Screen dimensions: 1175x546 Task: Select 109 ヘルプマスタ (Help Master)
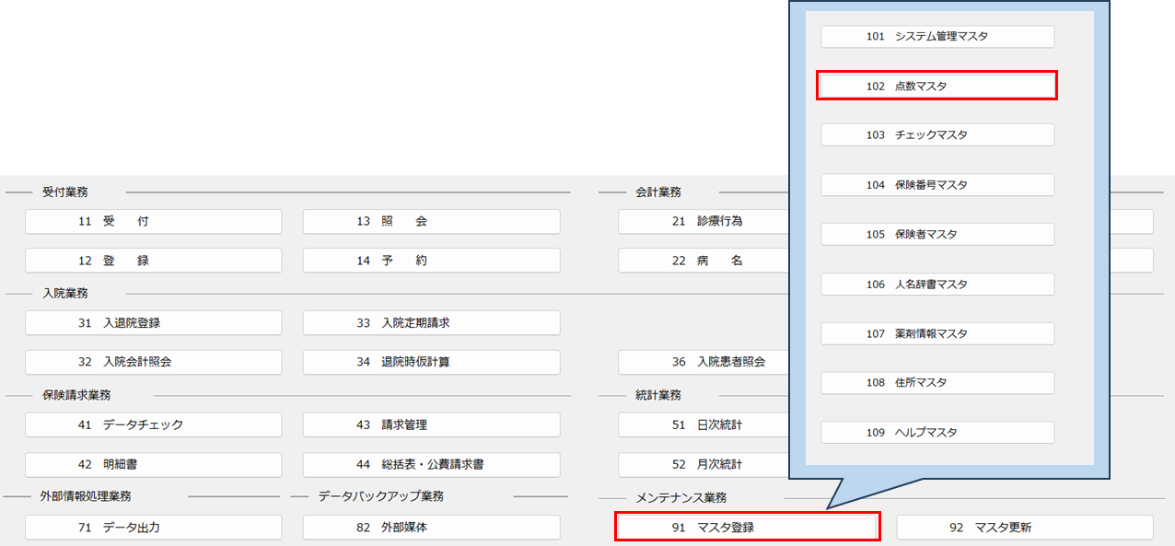click(x=937, y=432)
